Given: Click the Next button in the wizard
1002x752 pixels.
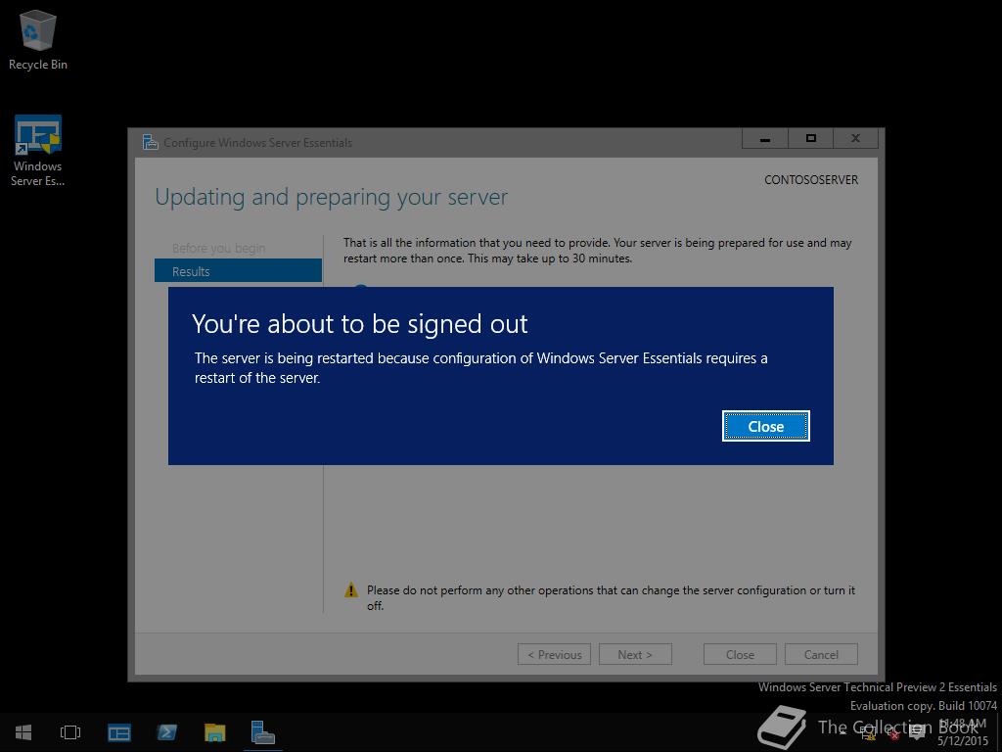Looking at the screenshot, I should [x=635, y=654].
